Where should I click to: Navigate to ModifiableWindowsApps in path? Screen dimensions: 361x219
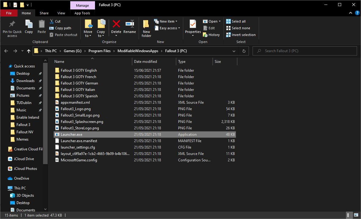coord(138,51)
